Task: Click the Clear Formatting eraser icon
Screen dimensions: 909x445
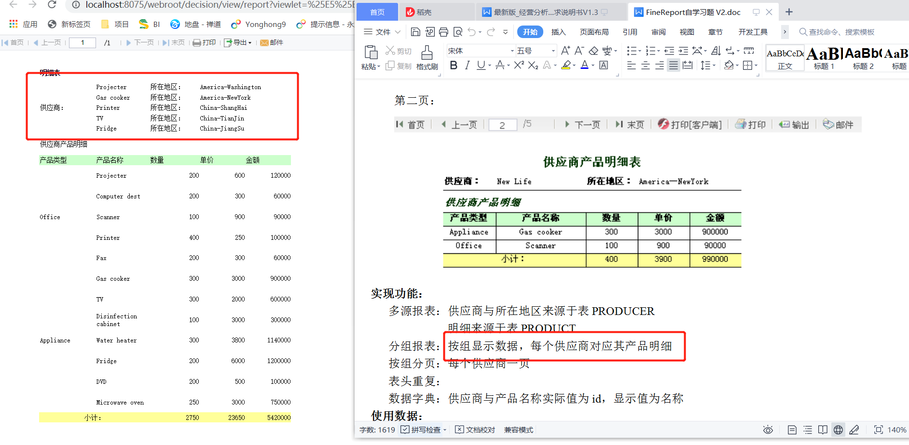Action: click(593, 51)
